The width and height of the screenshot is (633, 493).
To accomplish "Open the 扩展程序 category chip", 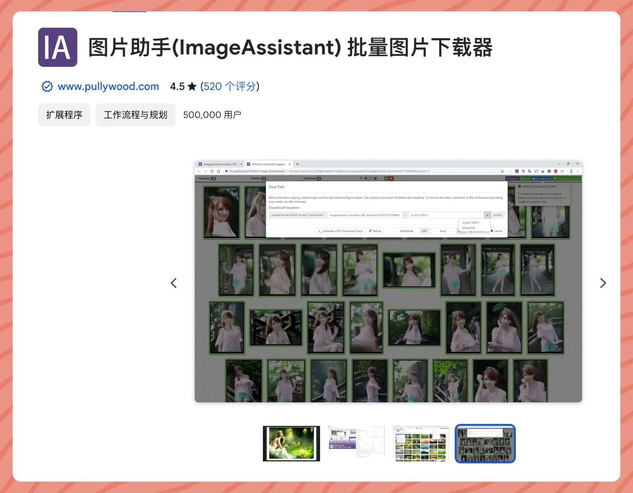I will [64, 115].
